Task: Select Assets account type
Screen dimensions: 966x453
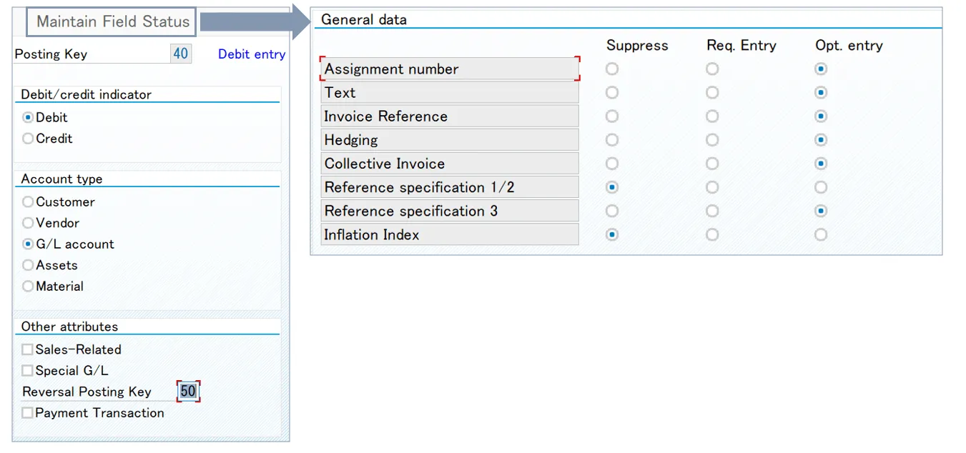Action: (x=28, y=265)
